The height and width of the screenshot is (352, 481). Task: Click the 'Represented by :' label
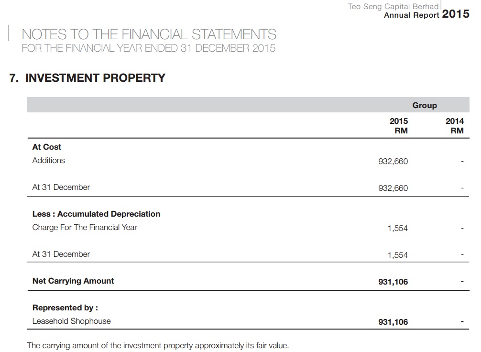point(65,308)
